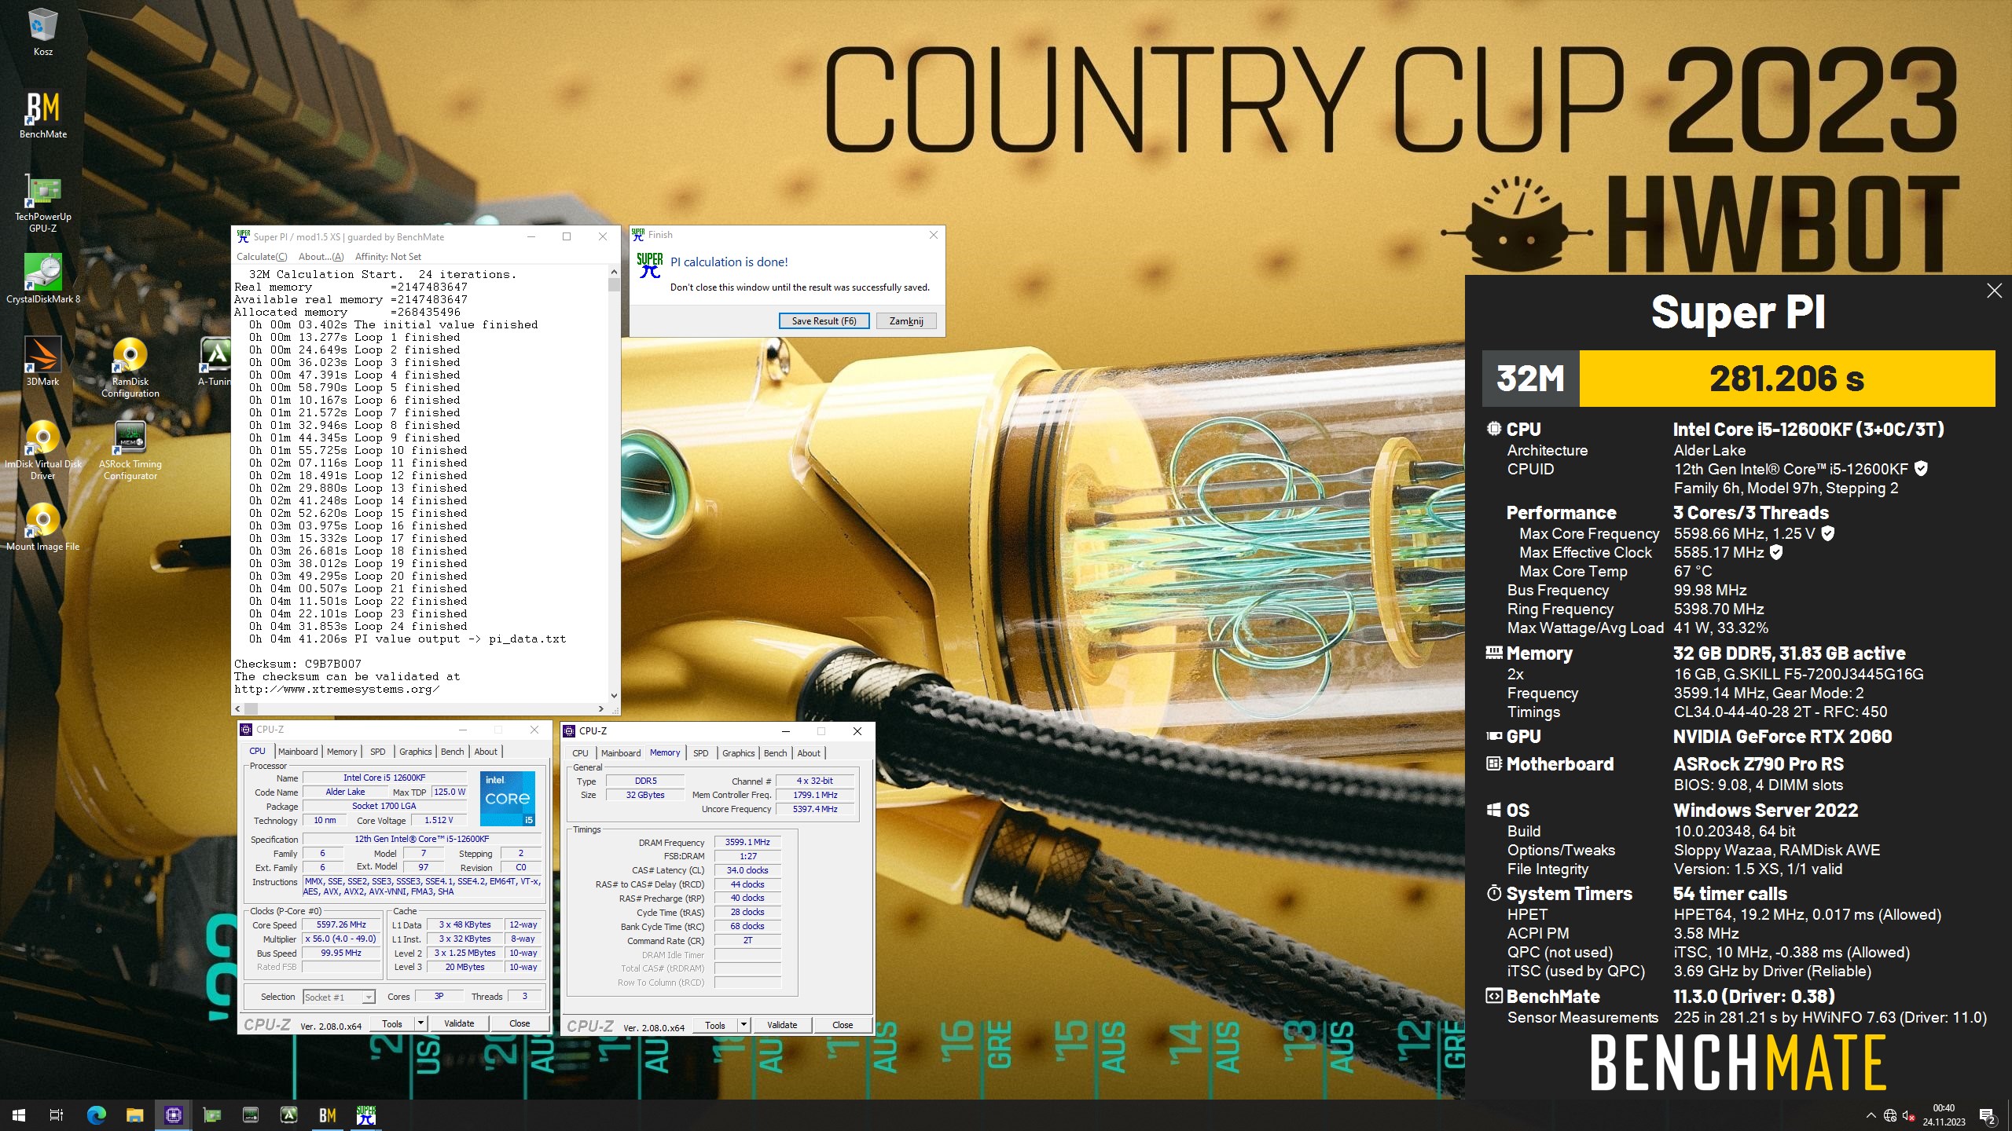The height and width of the screenshot is (1131, 2012).
Task: Open CrystalDiskMark 8 desktop icon
Action: pyautogui.click(x=42, y=278)
